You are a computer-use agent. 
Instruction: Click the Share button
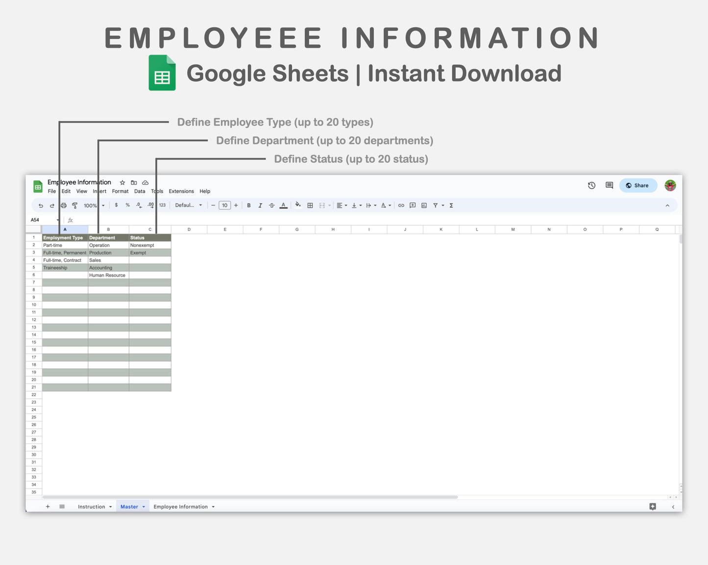coord(637,185)
